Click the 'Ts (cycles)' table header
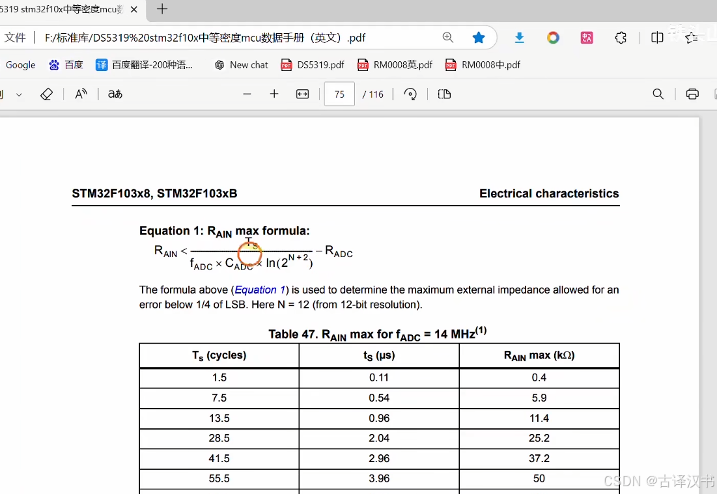Viewport: 717px width, 494px height. tap(219, 355)
